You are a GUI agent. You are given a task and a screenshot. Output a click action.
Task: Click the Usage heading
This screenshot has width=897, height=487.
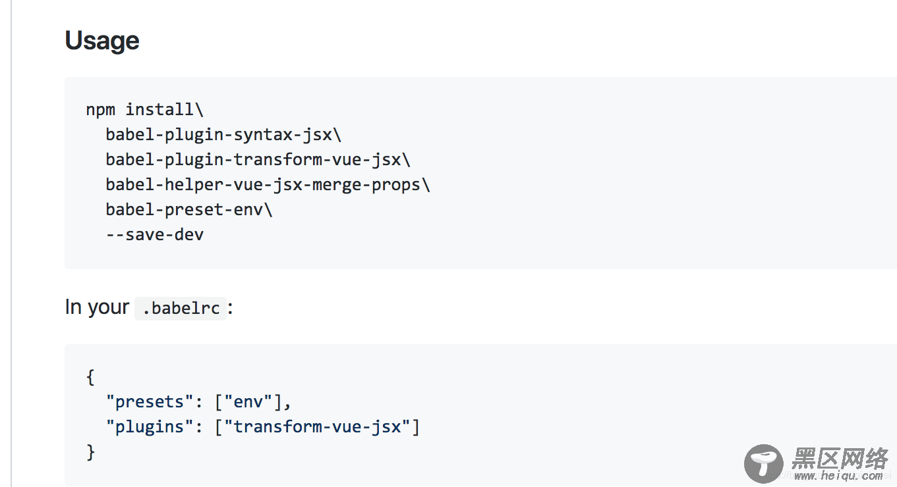tap(102, 41)
